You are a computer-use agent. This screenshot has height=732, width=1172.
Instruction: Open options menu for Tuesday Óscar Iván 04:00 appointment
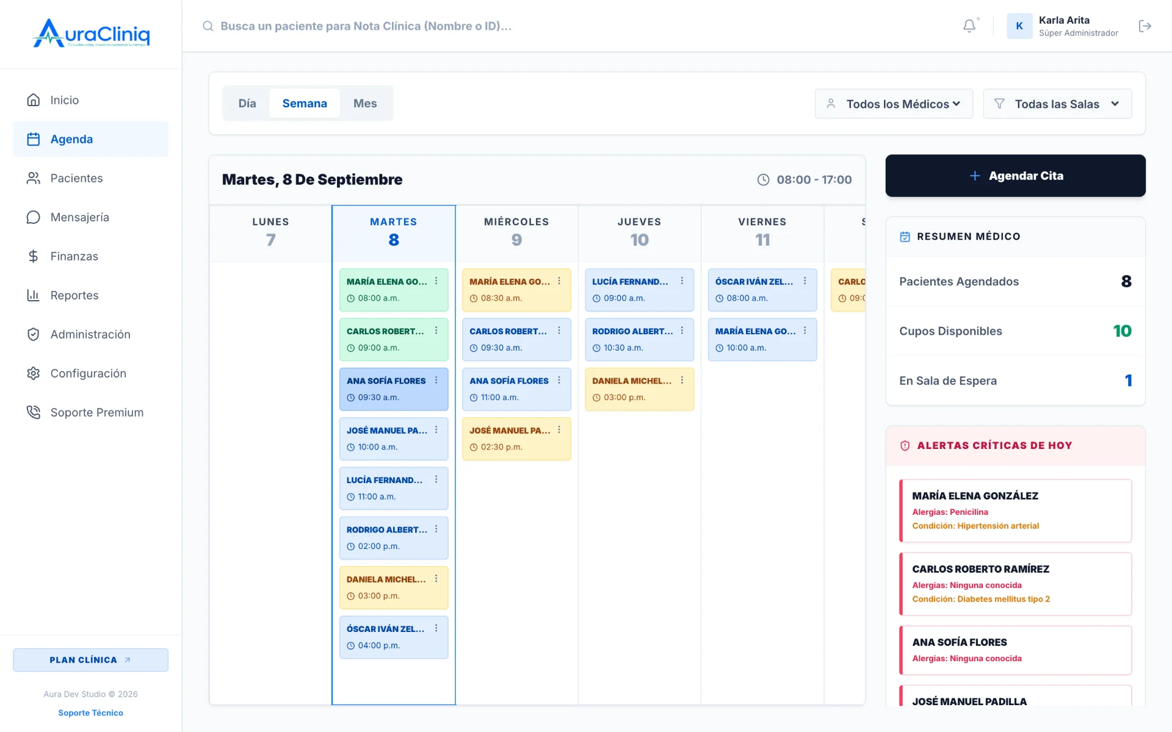(x=436, y=628)
